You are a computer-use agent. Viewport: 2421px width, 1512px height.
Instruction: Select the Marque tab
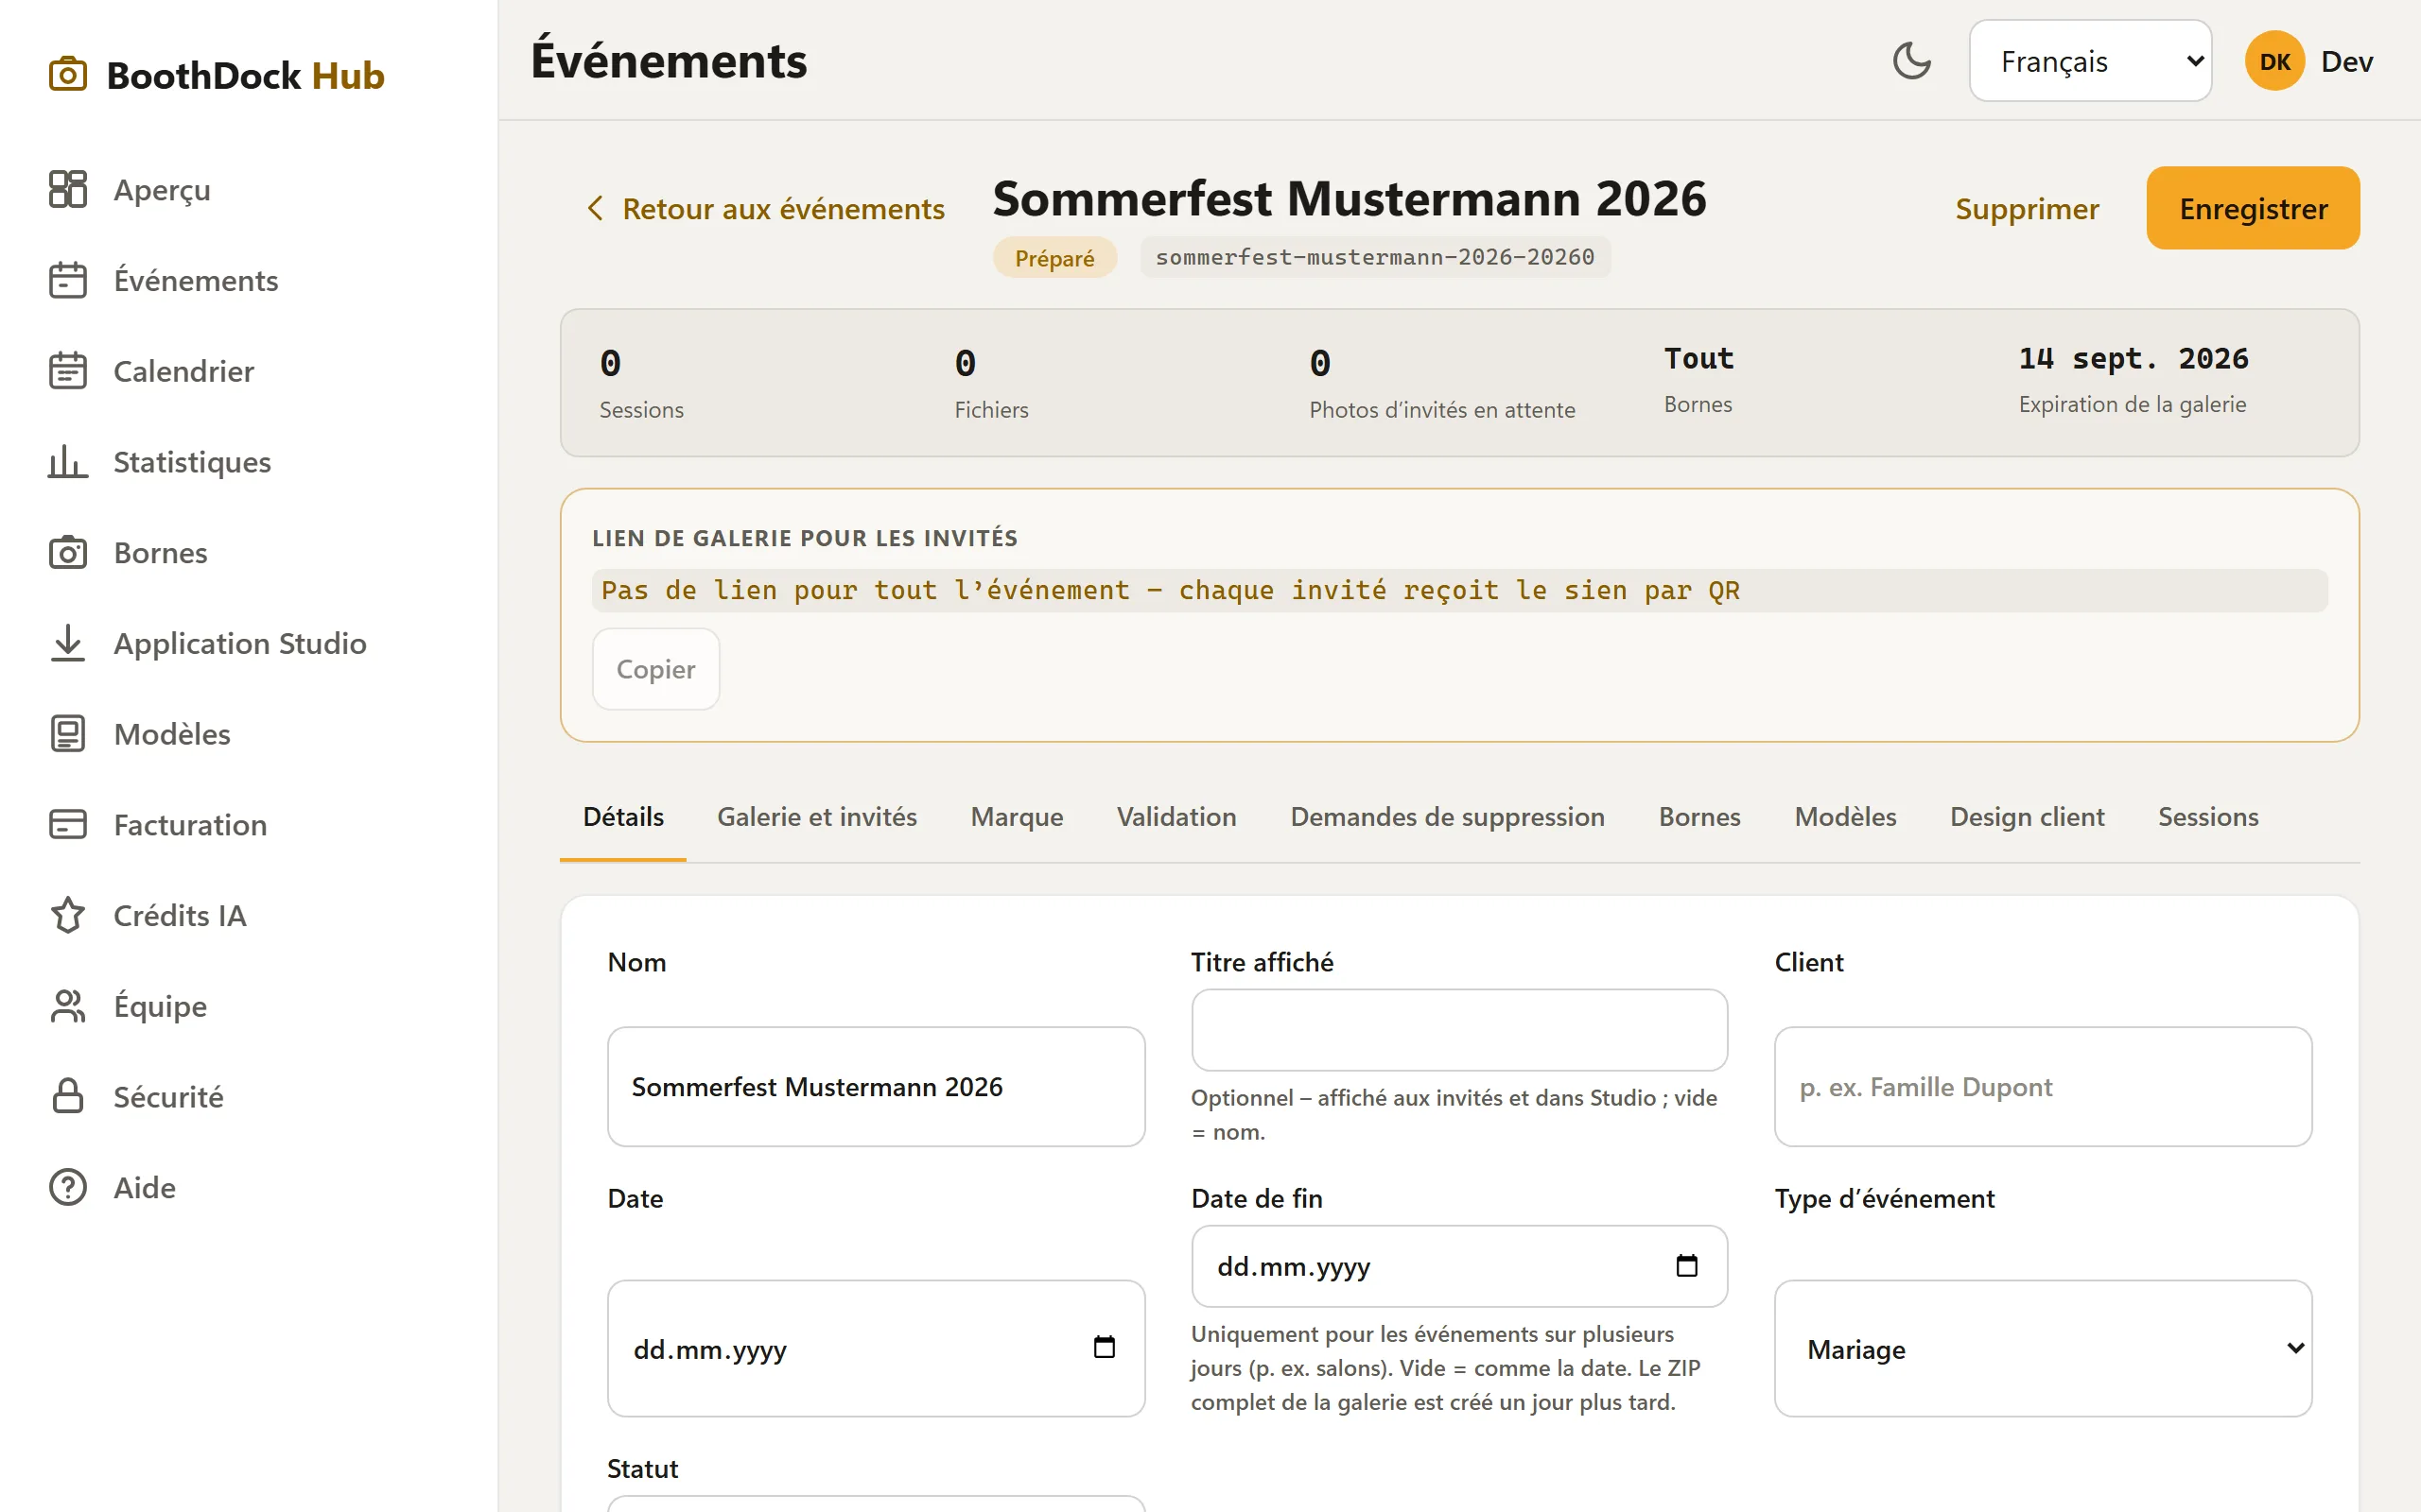1018,817
